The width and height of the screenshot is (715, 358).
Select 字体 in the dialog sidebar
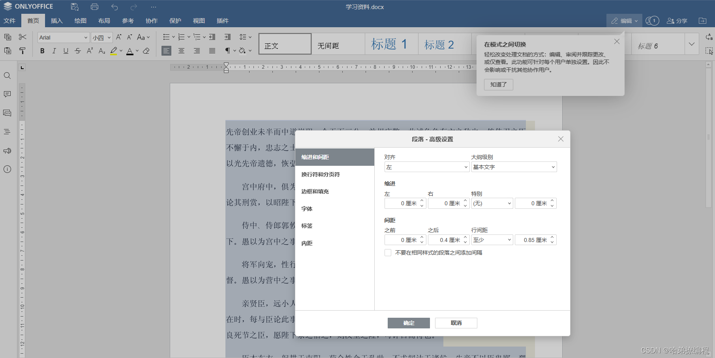click(x=335, y=209)
